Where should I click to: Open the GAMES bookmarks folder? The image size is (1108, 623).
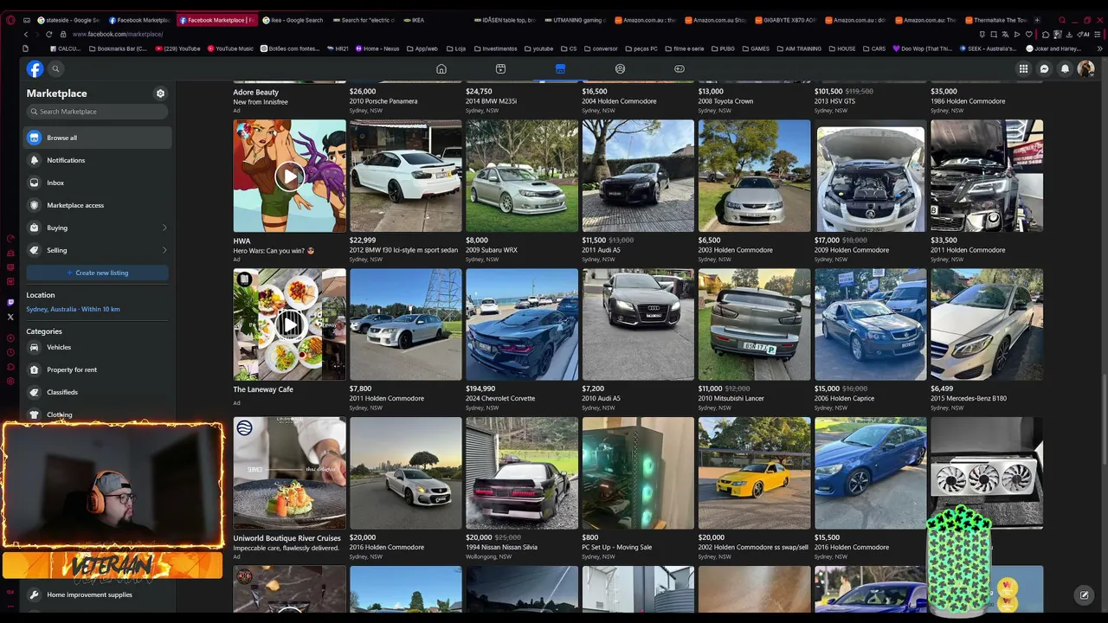click(756, 48)
